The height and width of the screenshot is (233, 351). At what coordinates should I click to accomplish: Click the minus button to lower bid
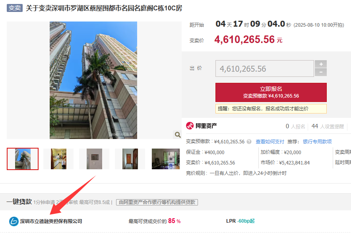[x=321, y=72]
